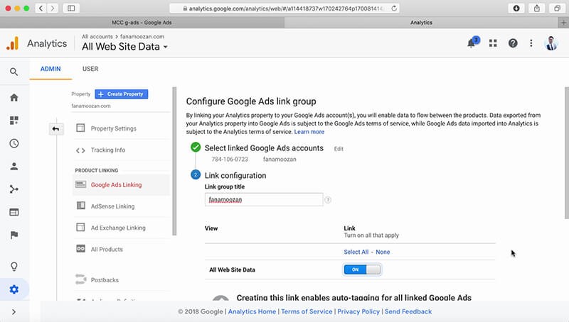Click the Tracking Info code brackets icon
This screenshot has width=569, height=322.
click(80, 150)
